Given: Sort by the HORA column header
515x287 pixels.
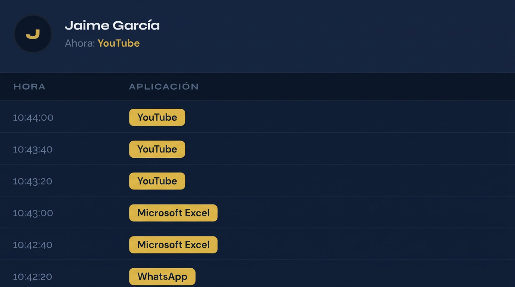Looking at the screenshot, I should pyautogui.click(x=29, y=86).
